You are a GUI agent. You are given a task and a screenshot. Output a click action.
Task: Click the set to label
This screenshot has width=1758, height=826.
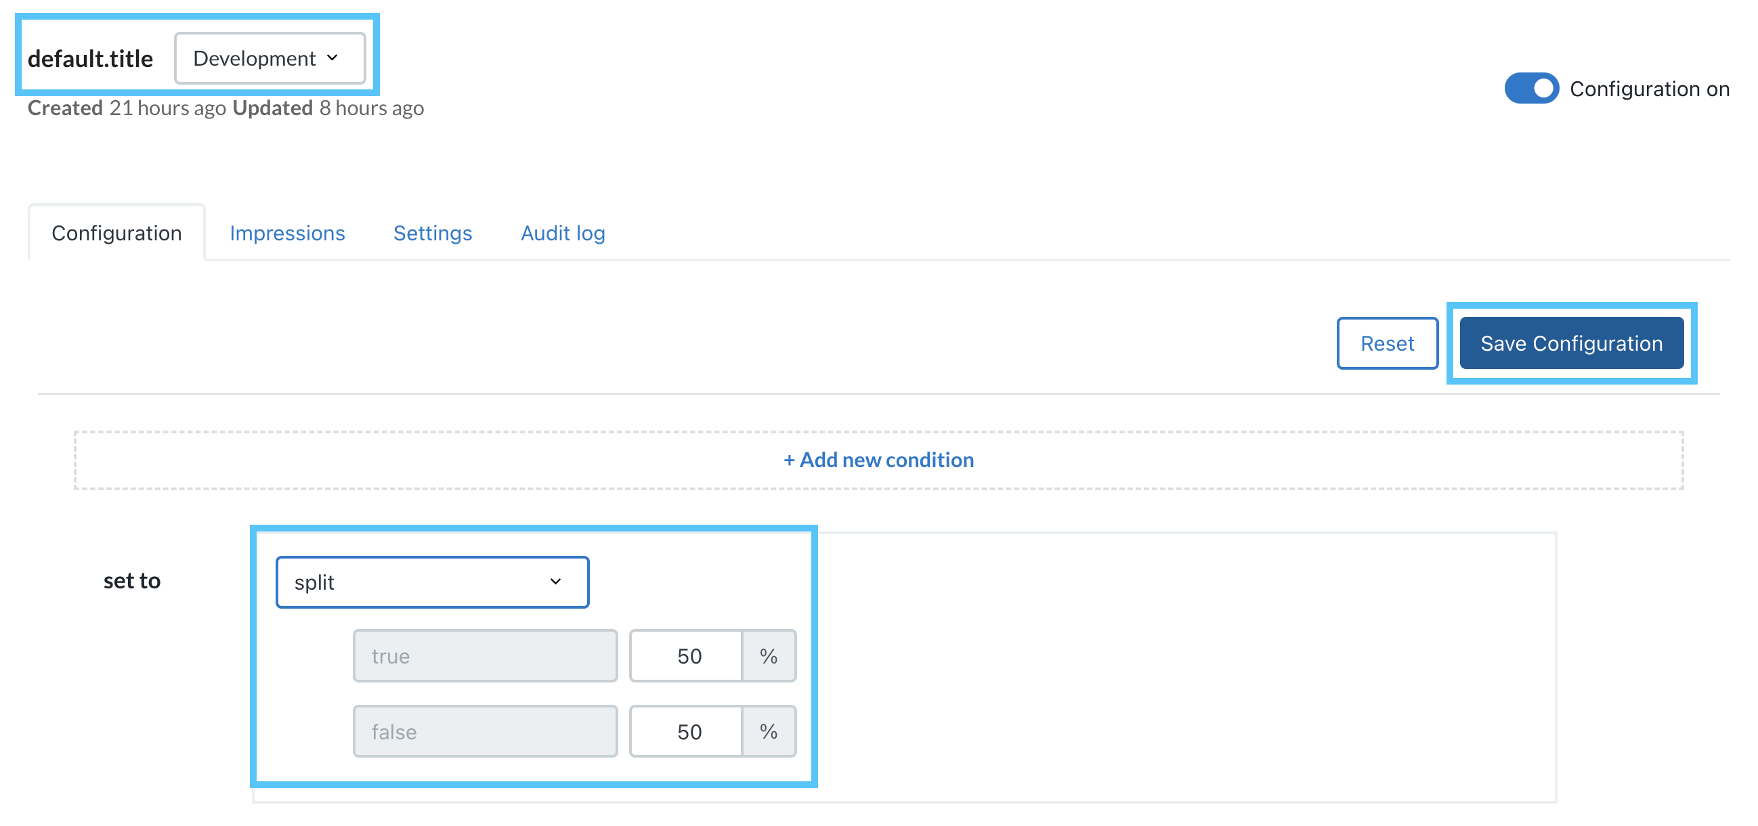point(131,580)
